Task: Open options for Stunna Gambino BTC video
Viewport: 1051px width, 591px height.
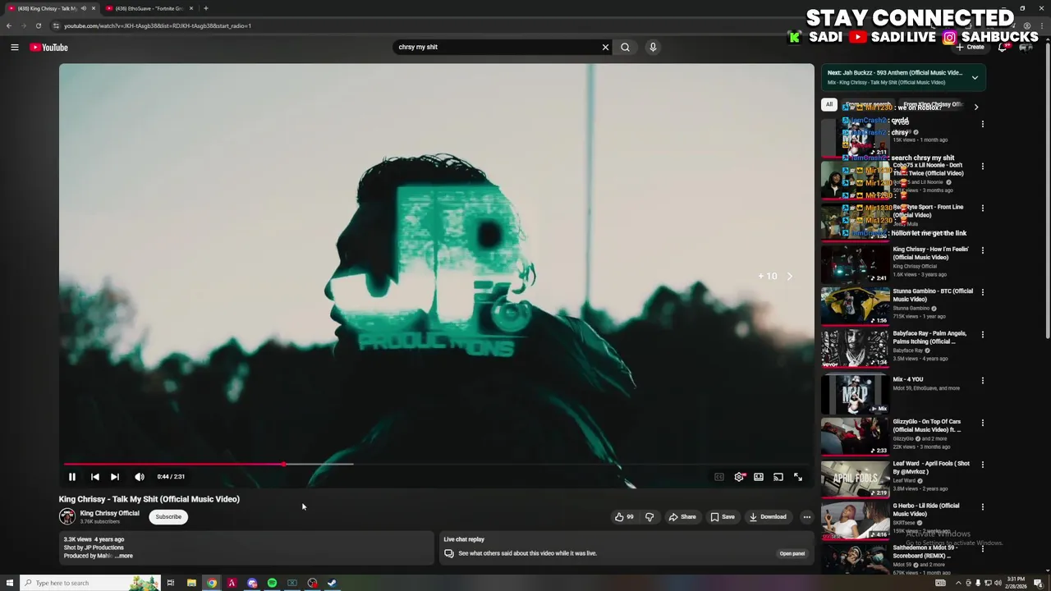Action: click(x=983, y=292)
